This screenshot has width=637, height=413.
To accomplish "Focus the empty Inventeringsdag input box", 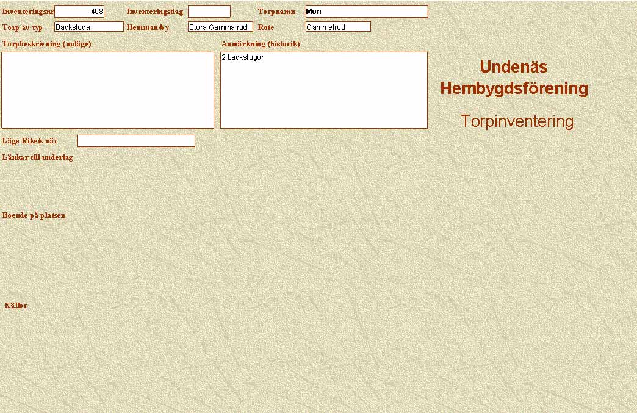I will coord(209,12).
